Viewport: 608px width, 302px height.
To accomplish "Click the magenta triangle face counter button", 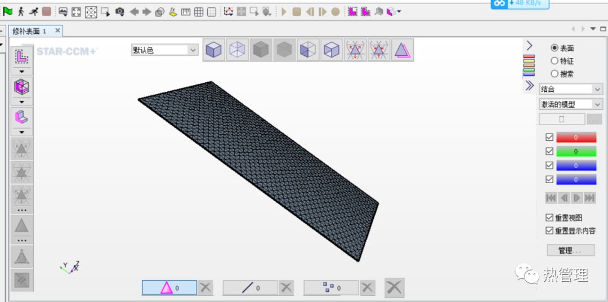I will (169, 288).
